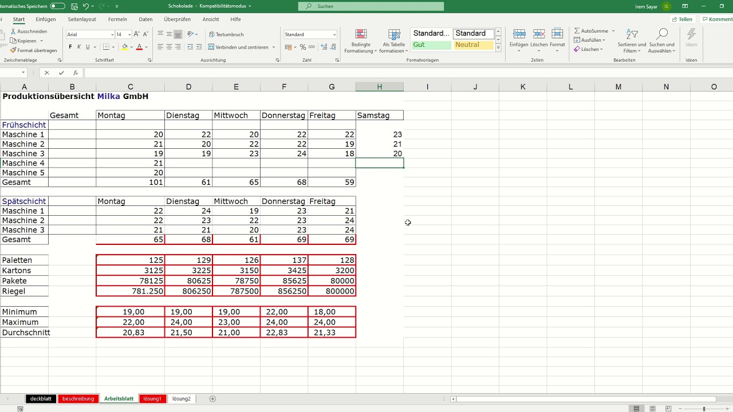
Task: Click the horizontal scrollbar at bottom
Action: tap(586, 399)
